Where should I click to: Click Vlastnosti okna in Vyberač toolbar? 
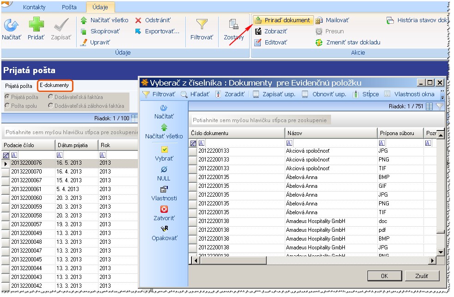pyautogui.click(x=410, y=94)
